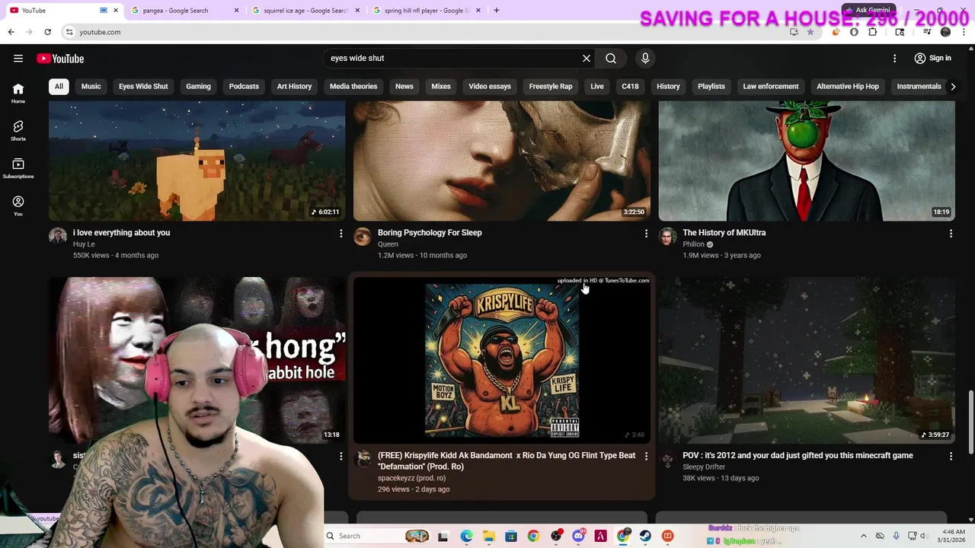Open options for the 2012 minecraft video

(x=951, y=456)
